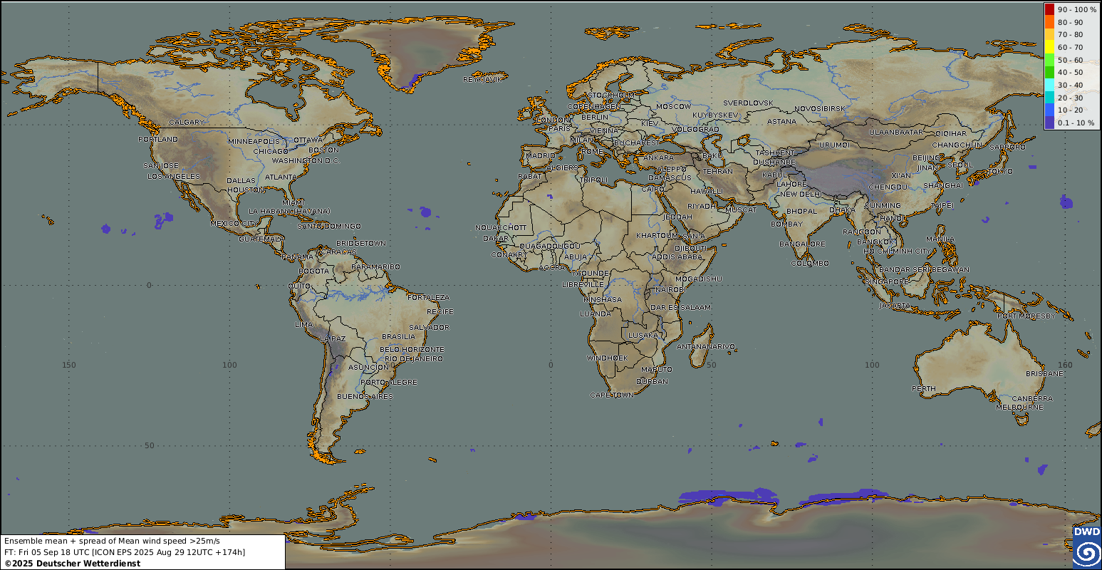1102x570 pixels.
Task: Click the forecast time line 'FT: Fri 05 Sep 18 UTC'
Action: pos(46,552)
